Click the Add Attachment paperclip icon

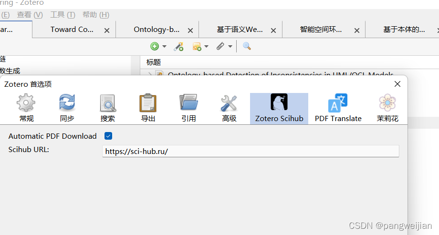pyautogui.click(x=220, y=46)
